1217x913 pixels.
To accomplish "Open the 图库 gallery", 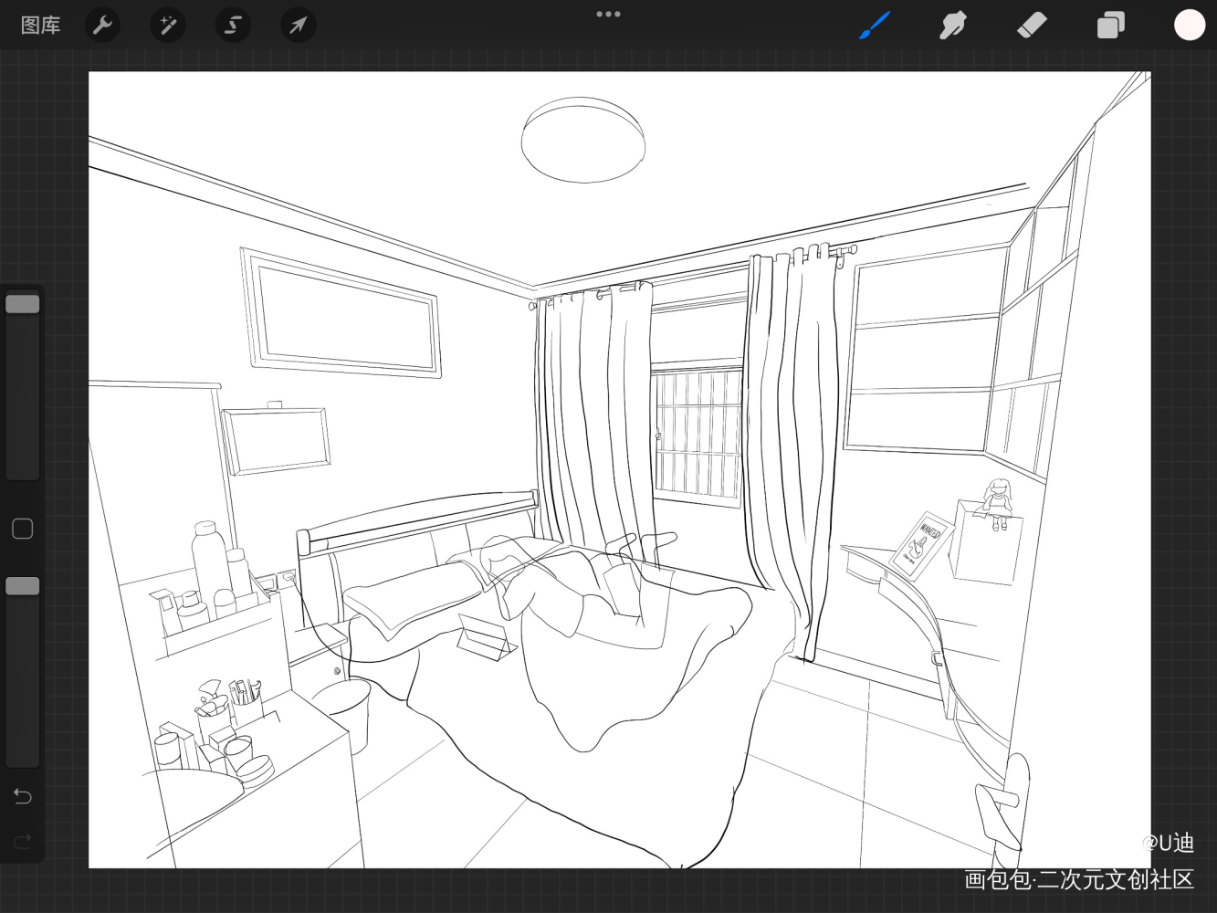I will (41, 26).
